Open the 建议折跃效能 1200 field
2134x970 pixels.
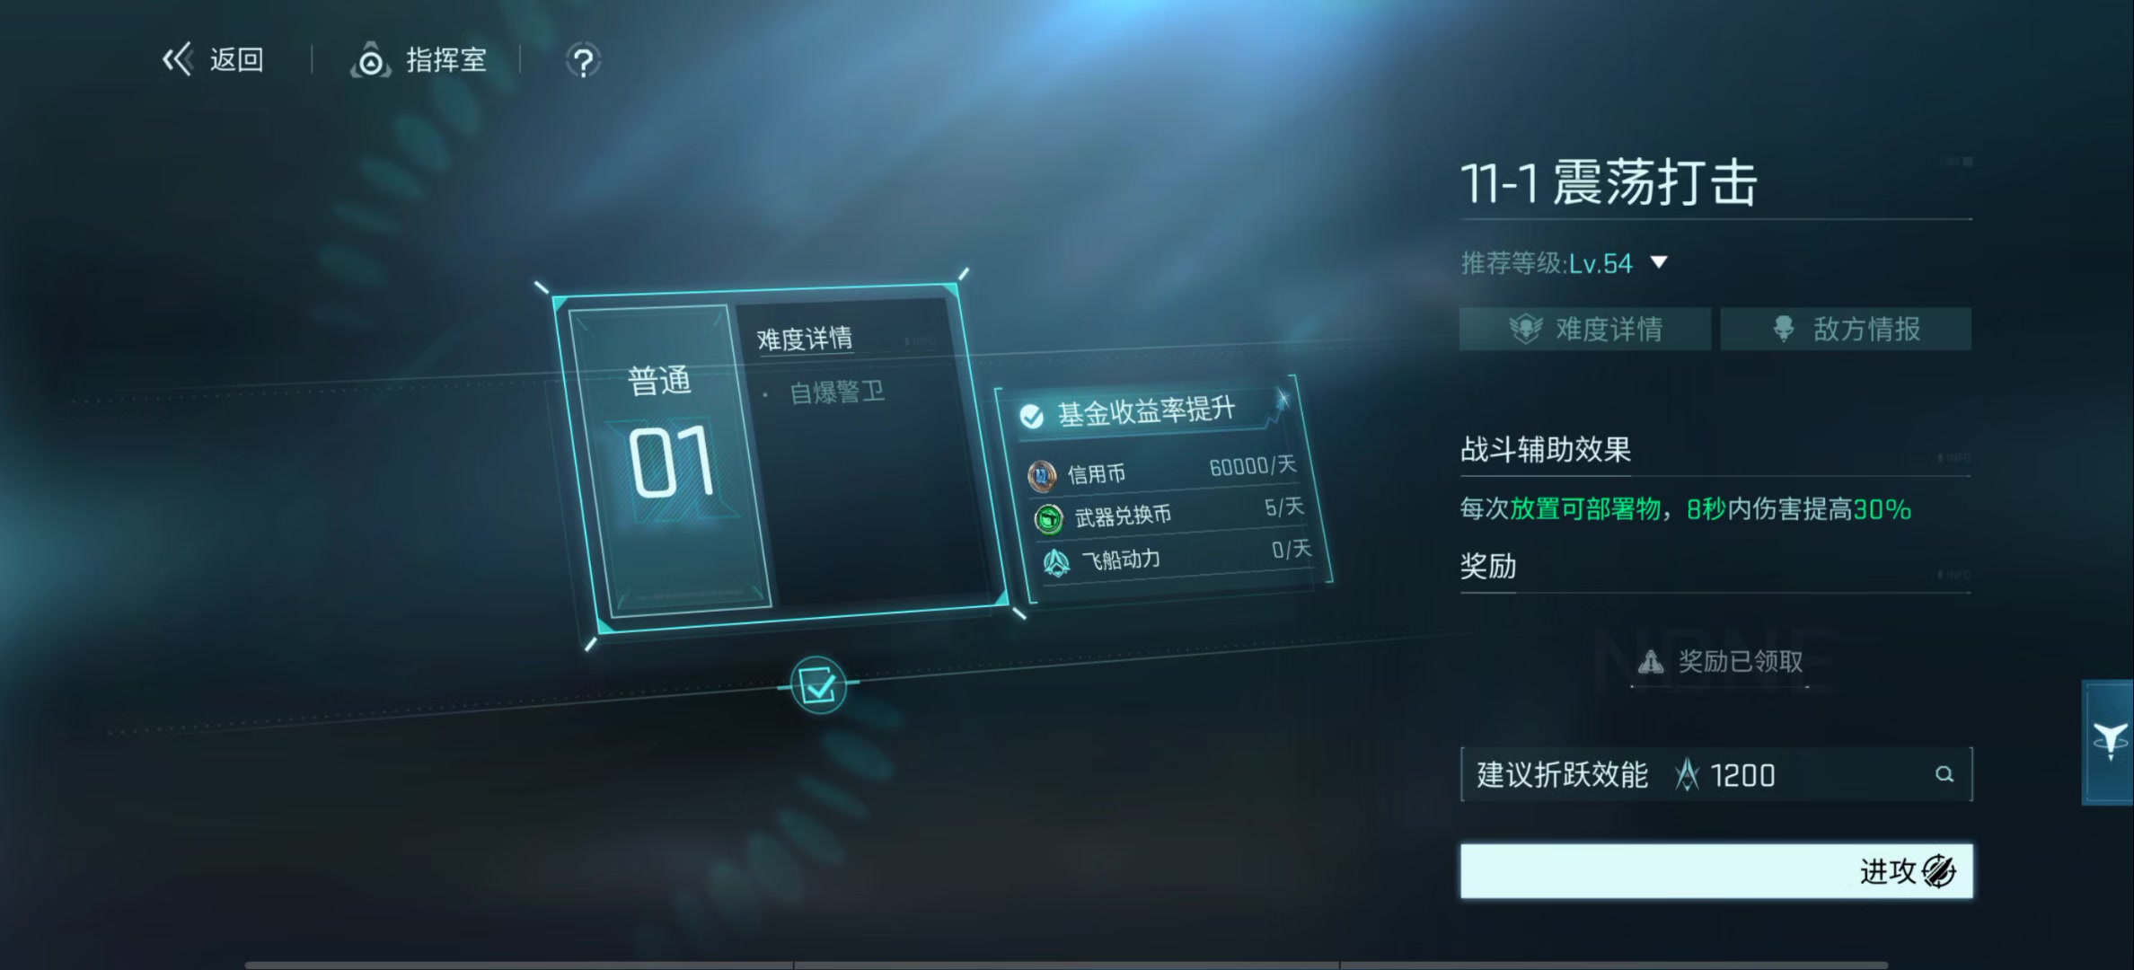pyautogui.click(x=1716, y=774)
